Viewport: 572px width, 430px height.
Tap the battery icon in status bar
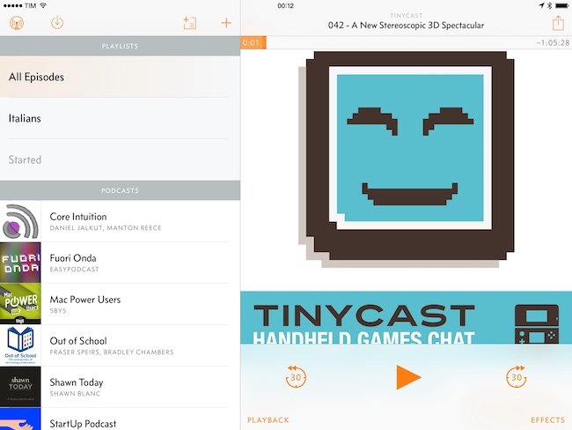(561, 5)
